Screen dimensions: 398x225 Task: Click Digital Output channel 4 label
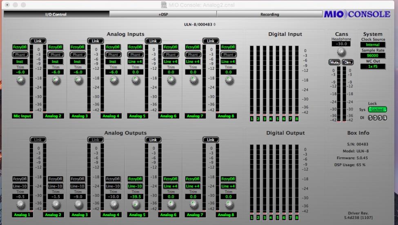[271, 218]
